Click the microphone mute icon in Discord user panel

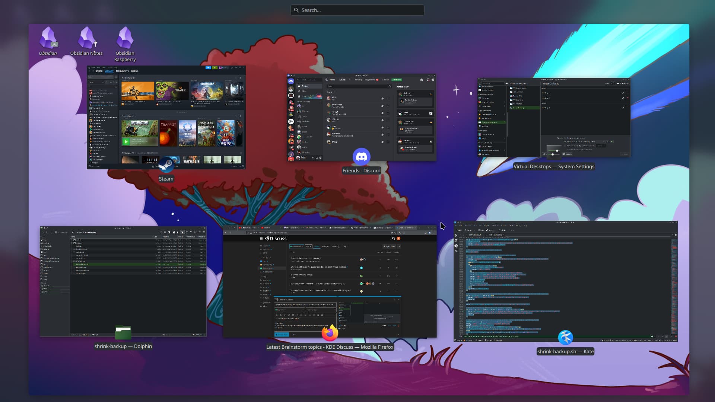(x=313, y=158)
